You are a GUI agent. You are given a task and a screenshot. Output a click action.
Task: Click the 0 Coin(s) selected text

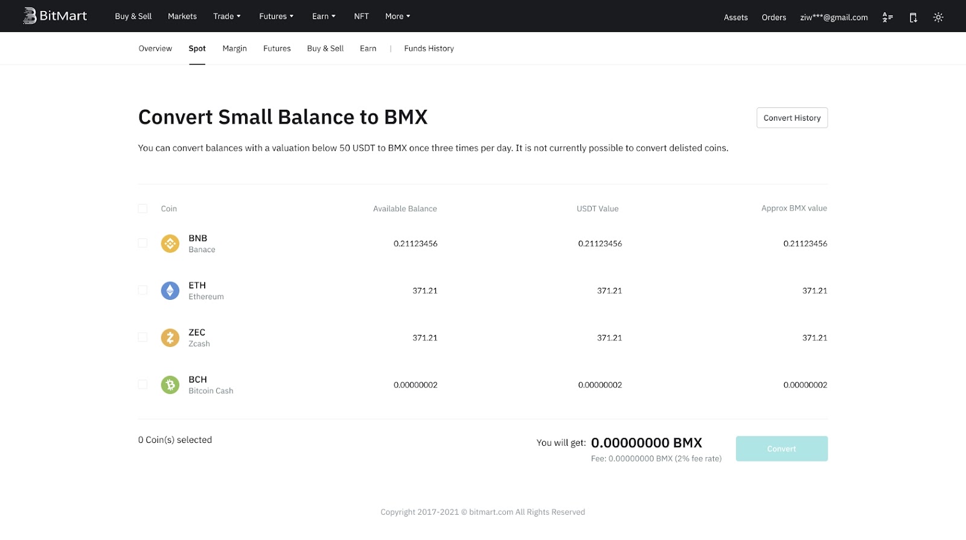click(175, 440)
